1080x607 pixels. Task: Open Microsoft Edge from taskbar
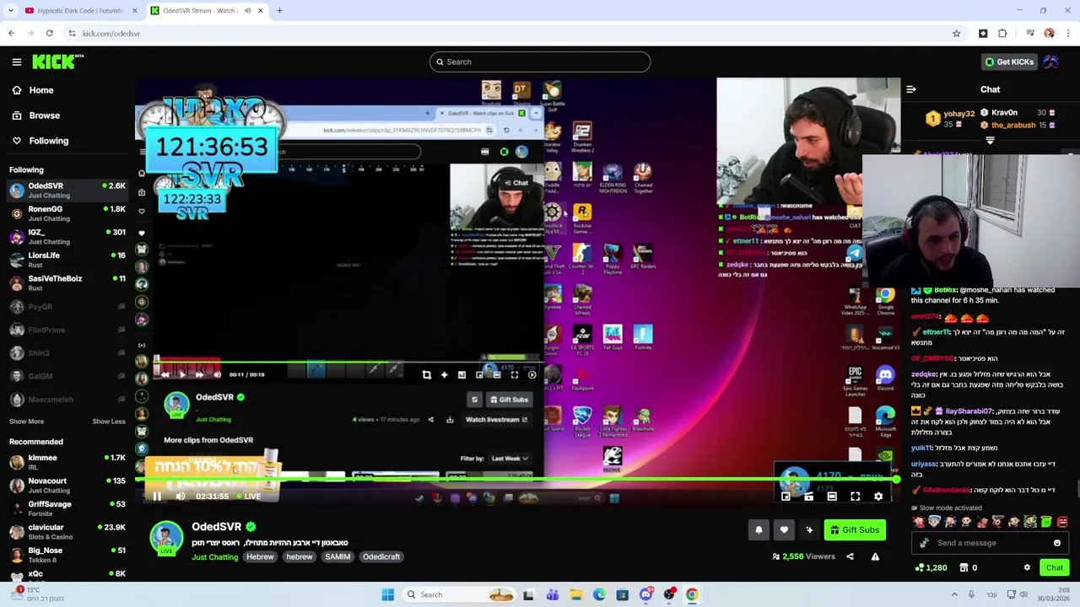(599, 595)
